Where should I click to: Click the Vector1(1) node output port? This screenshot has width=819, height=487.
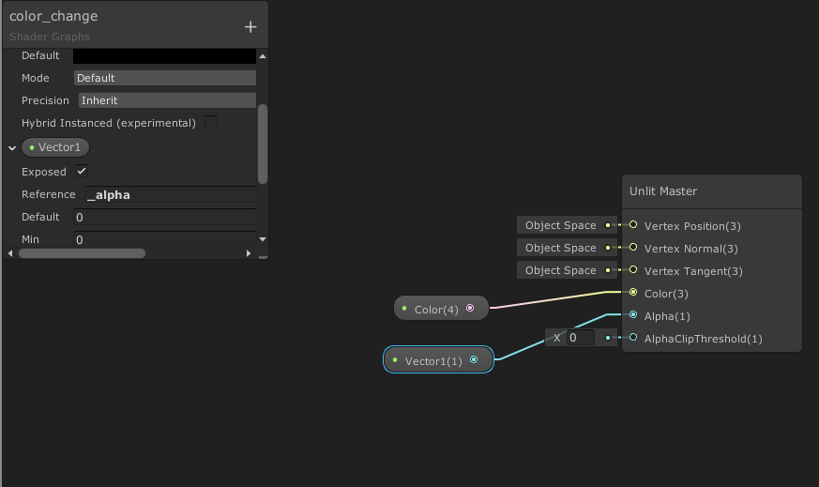click(x=474, y=359)
